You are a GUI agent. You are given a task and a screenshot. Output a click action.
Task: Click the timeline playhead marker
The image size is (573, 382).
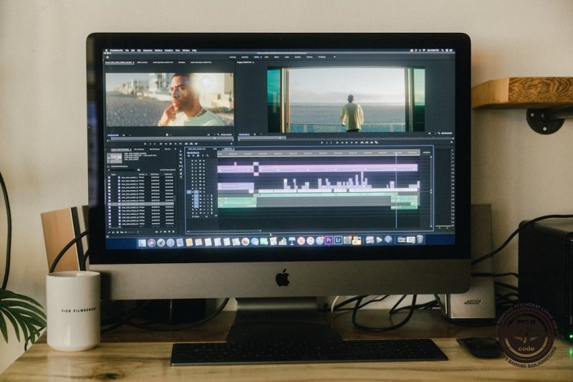pyautogui.click(x=397, y=155)
